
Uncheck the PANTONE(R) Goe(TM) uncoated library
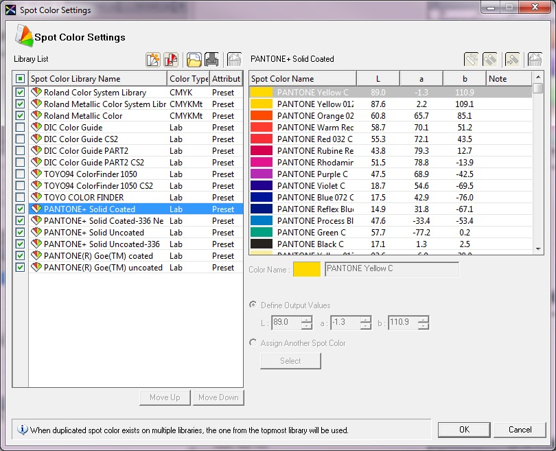[20, 267]
